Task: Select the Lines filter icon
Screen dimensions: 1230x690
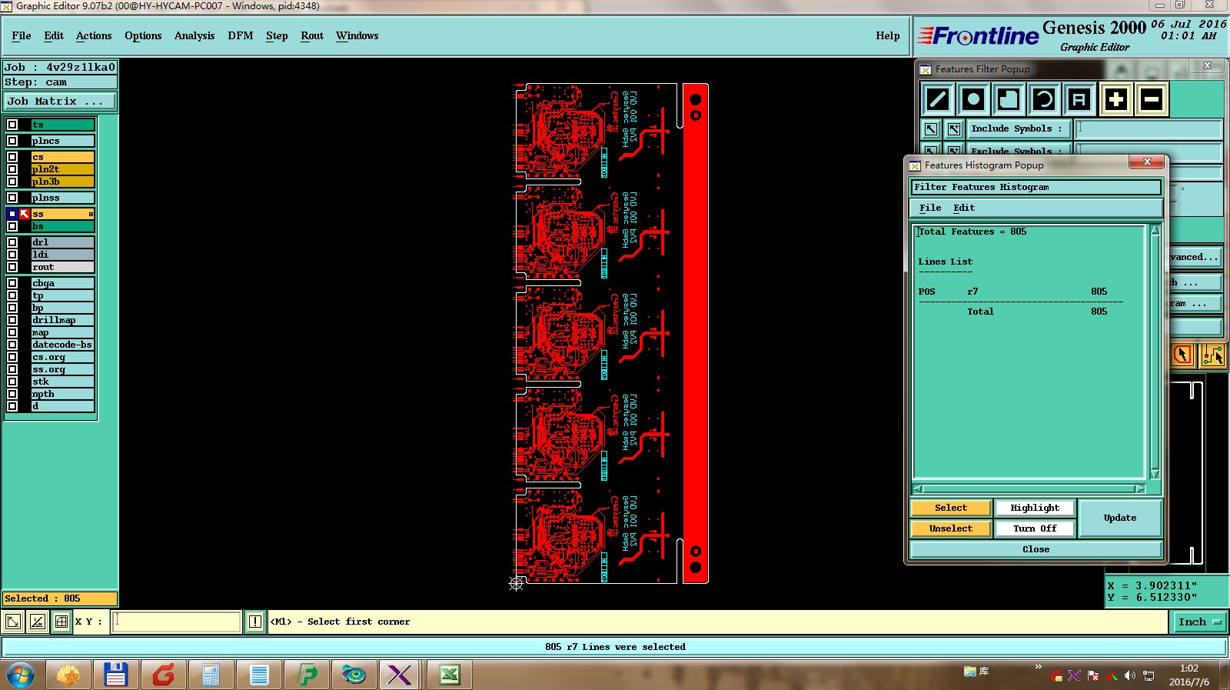Action: [x=938, y=99]
